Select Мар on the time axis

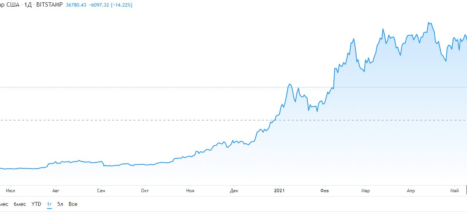click(365, 191)
